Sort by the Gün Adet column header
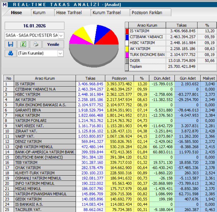 tap(188, 78)
